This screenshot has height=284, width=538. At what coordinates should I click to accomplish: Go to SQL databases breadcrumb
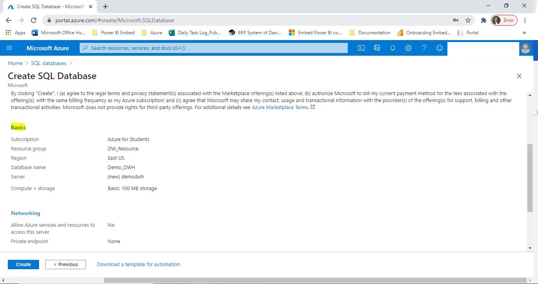pyautogui.click(x=49, y=63)
